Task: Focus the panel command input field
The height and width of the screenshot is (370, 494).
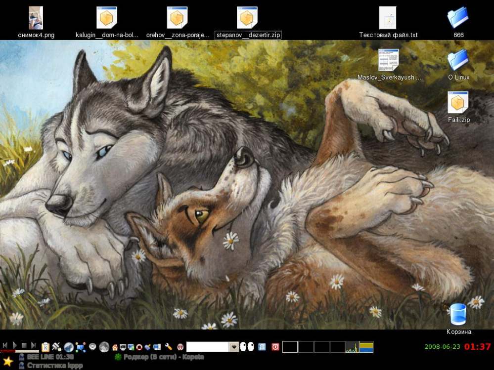Action: click(208, 347)
